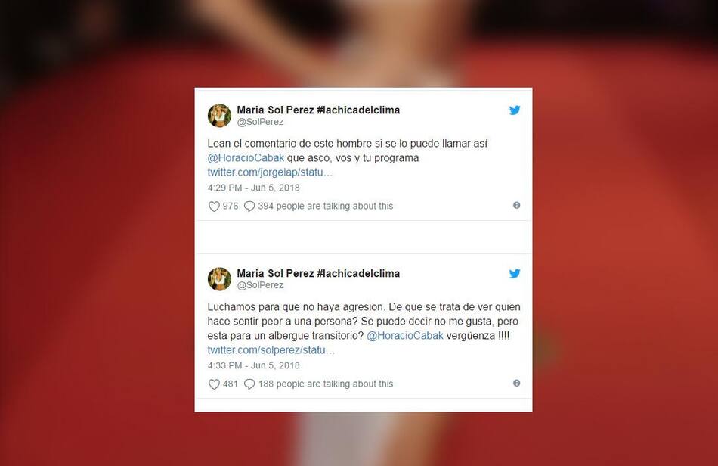Open replies via second tweet's speech bubble icon
The image size is (718, 466).
click(x=249, y=384)
